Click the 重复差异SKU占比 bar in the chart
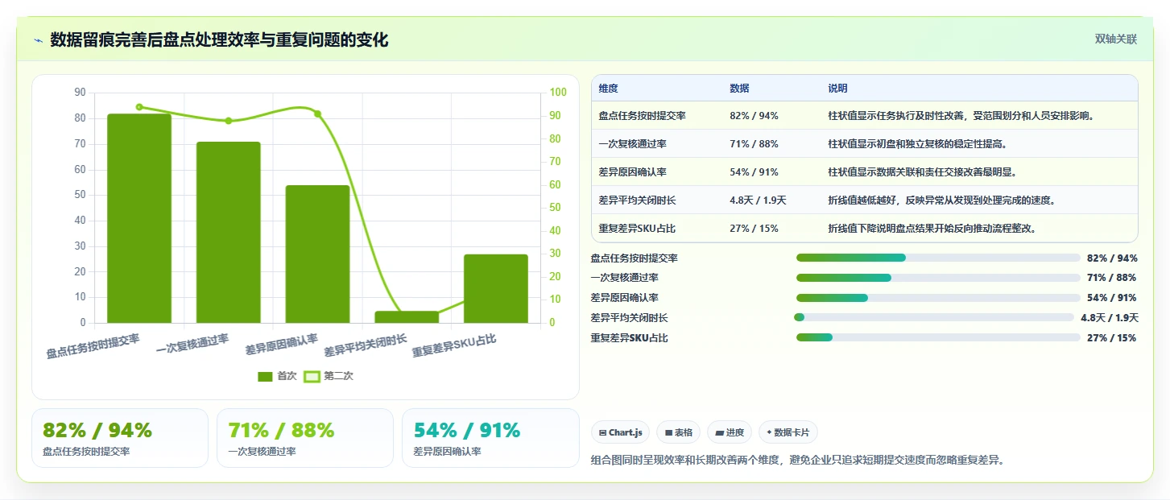Image resolution: width=1170 pixels, height=500 pixels. point(496,288)
